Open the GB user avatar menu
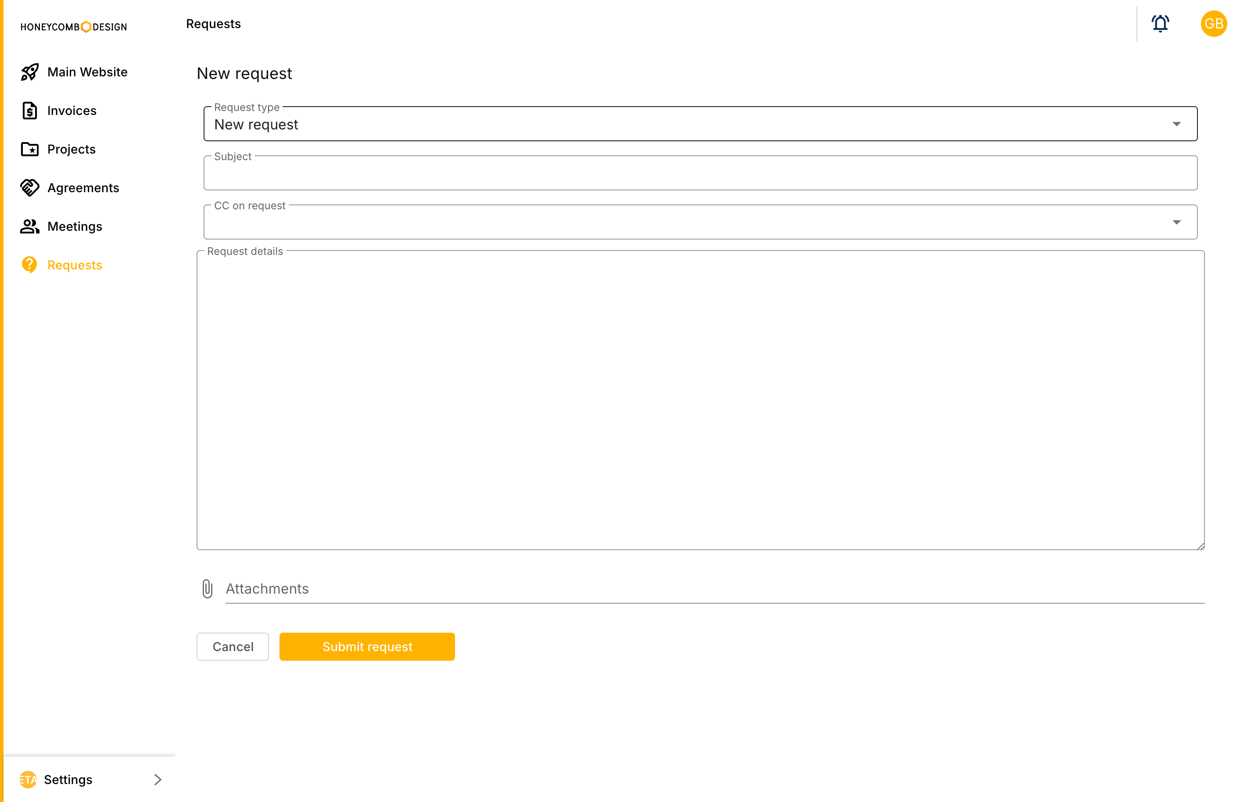 (1213, 23)
